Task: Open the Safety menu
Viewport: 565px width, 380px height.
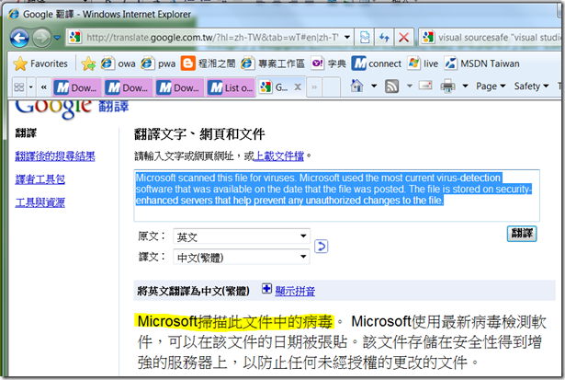Action: (531, 86)
